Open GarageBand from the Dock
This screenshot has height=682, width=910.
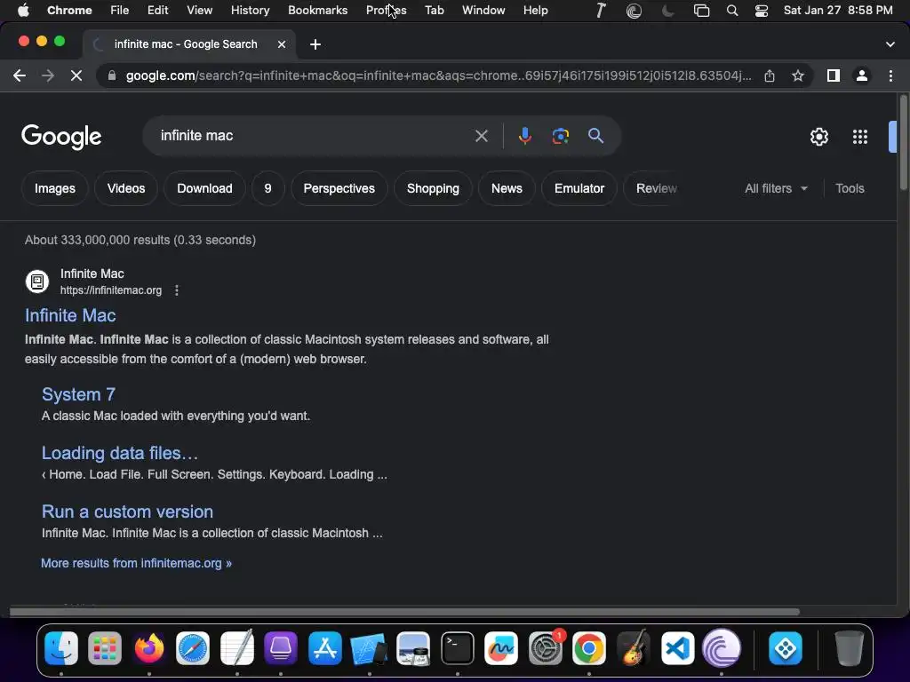pyautogui.click(x=633, y=647)
